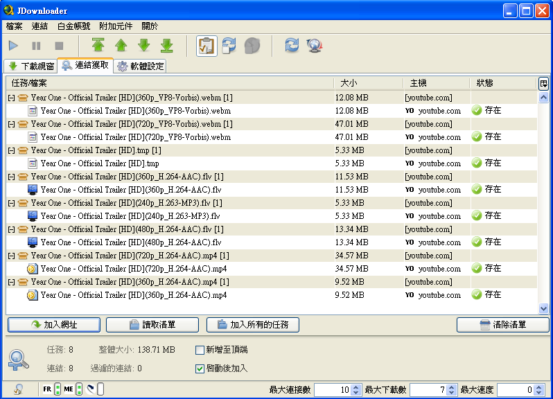This screenshot has height=399, width=553.
Task: Collapse the Official Trailer [HD].tmp package
Action: 11,150
